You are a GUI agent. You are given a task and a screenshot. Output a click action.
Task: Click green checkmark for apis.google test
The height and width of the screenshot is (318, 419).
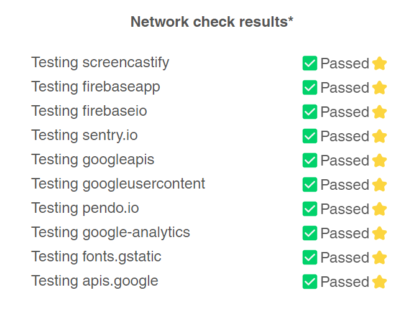[310, 282]
